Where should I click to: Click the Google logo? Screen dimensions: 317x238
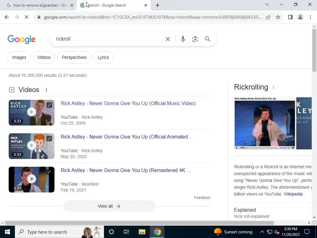21,39
